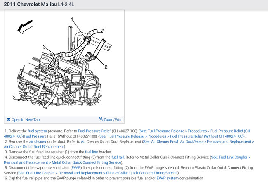The image size is (268, 186).
Task: Open the 'EVAP' link in step 5
Action: 76,168
